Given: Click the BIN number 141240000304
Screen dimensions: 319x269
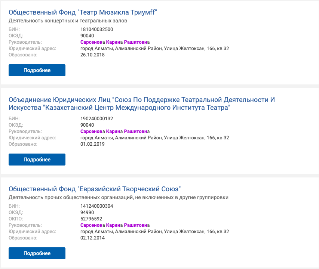Looking at the screenshot, I should [x=96, y=206].
